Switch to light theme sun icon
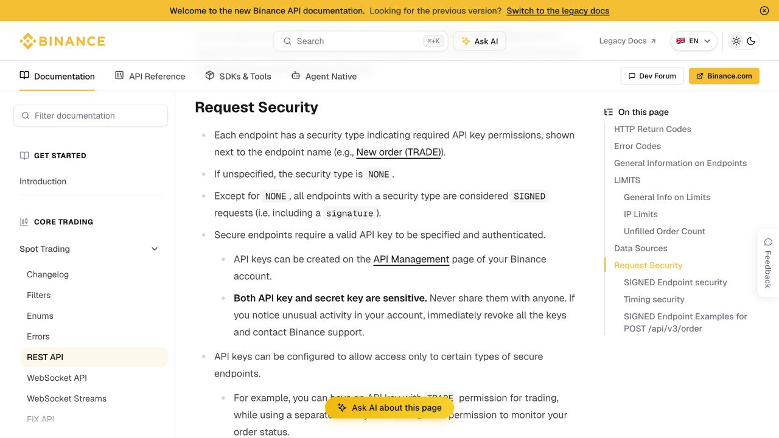Viewport: 779px width, 438px height. tap(736, 41)
